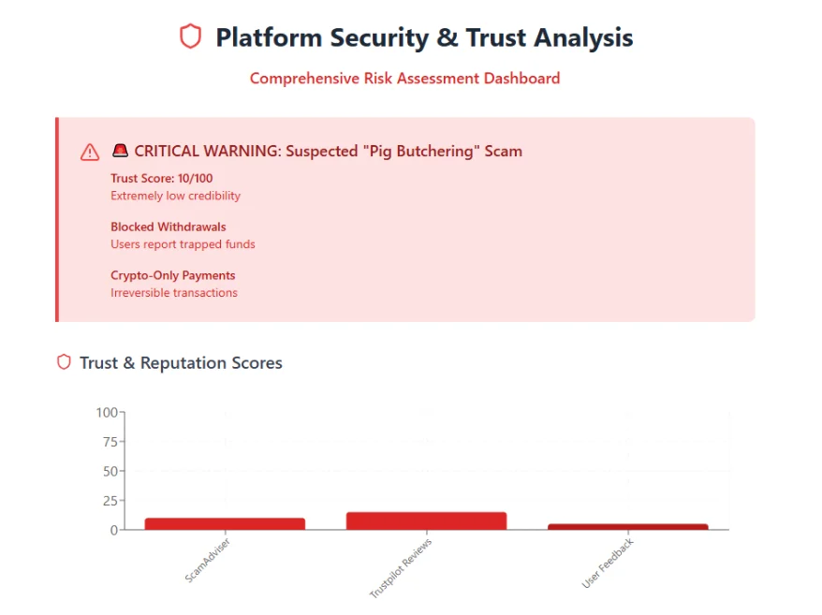The image size is (822, 615).
Task: Click the ScamAdviser bar in the chart
Action: (x=225, y=523)
